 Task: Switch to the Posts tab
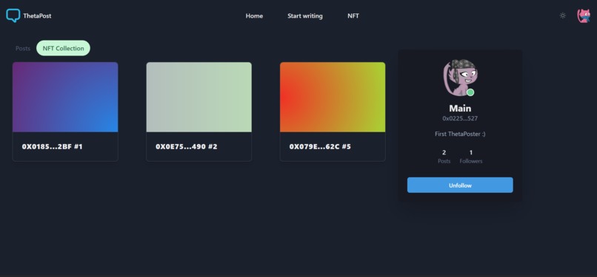click(x=23, y=48)
